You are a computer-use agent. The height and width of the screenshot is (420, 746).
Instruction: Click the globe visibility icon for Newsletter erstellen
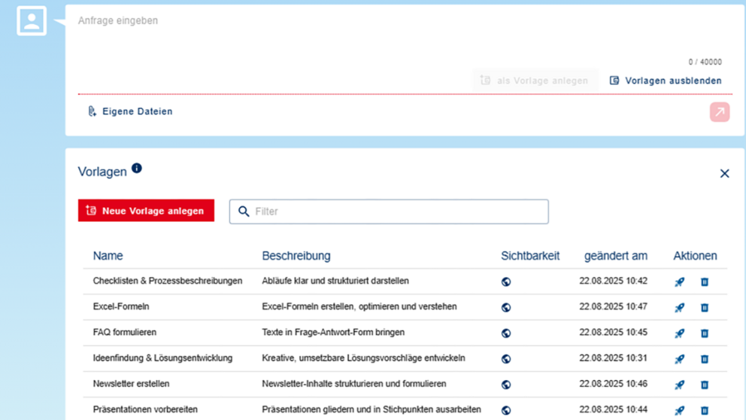click(x=506, y=385)
